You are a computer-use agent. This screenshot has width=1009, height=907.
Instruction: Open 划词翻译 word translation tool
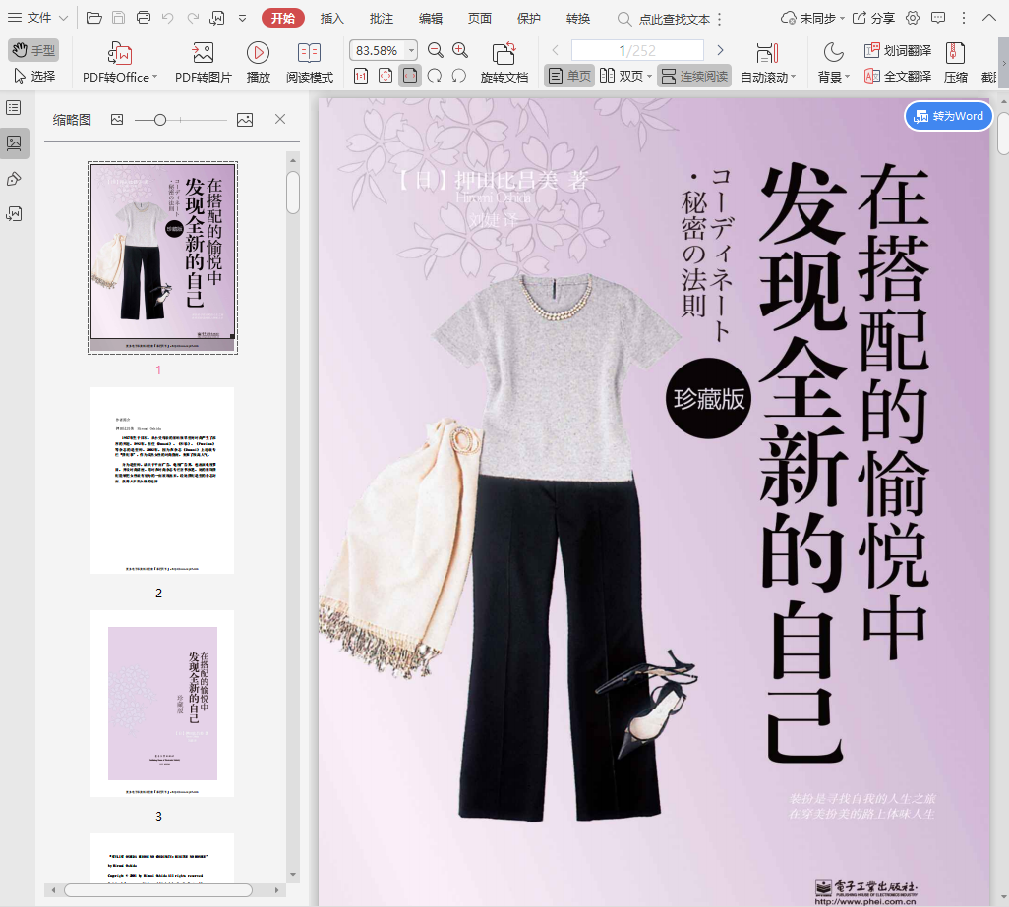pyautogui.click(x=898, y=50)
